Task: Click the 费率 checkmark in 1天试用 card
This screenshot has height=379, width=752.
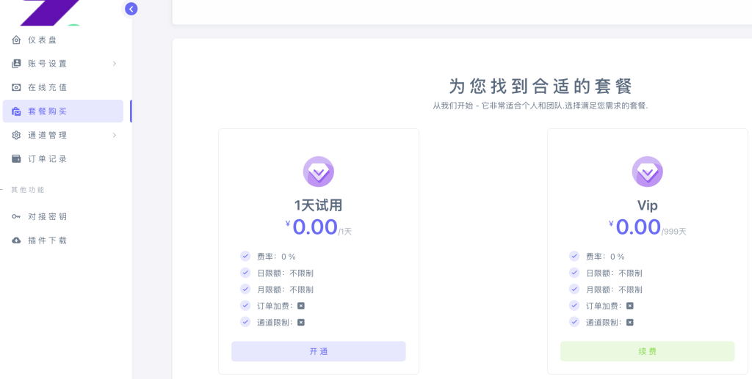Action: coord(245,257)
